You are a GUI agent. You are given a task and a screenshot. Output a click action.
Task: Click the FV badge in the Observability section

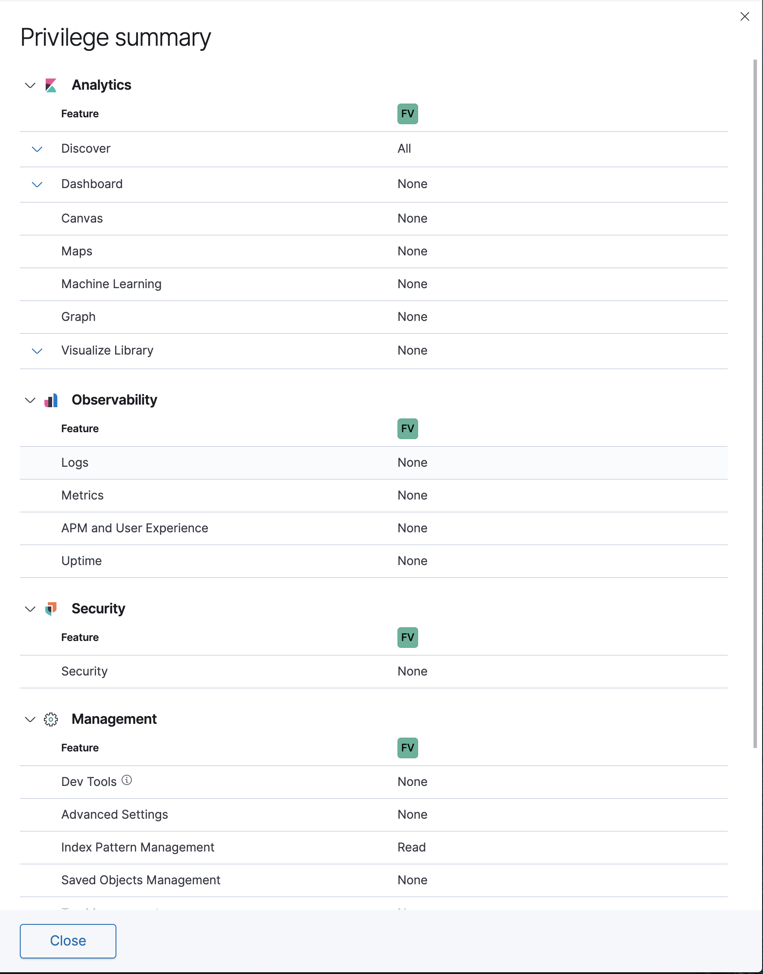[407, 429]
